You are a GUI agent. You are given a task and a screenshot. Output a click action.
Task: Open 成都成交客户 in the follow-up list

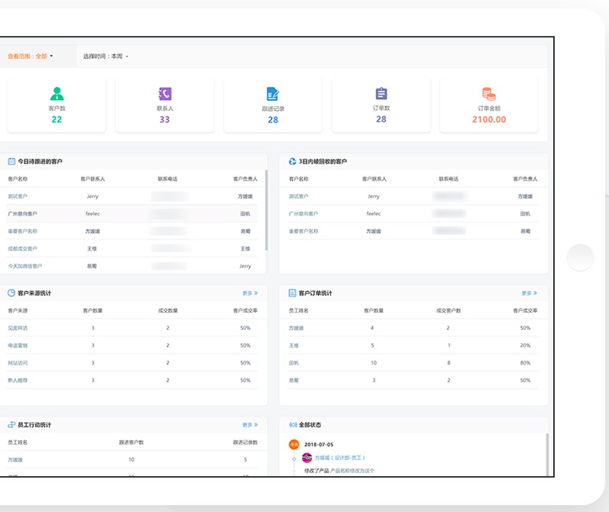22,248
